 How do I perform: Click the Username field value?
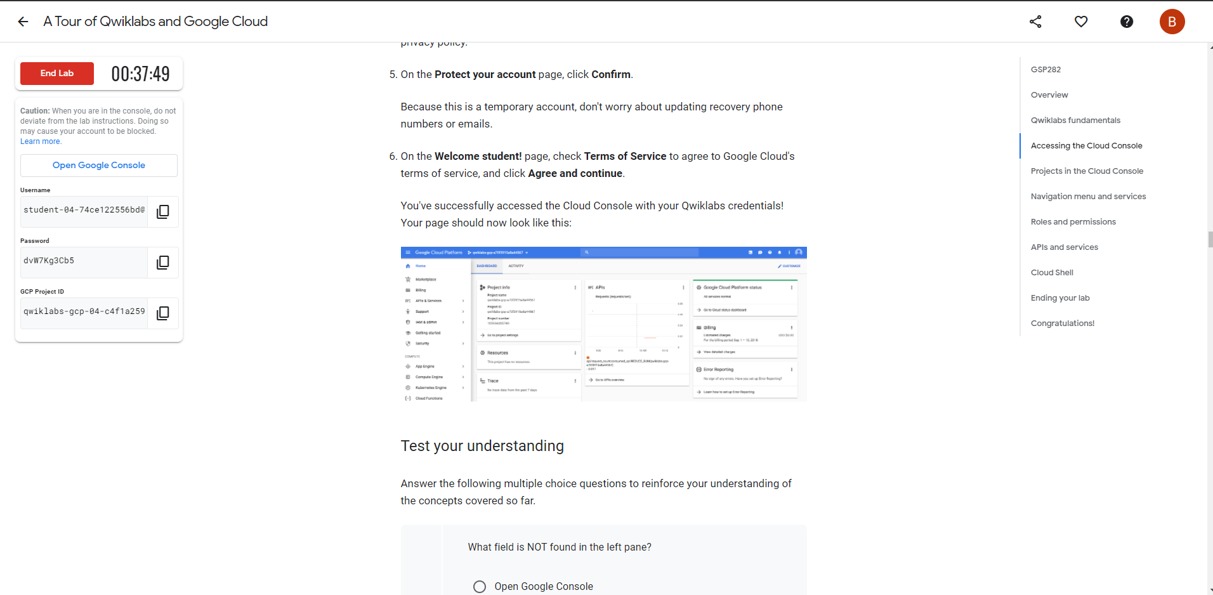(84, 211)
